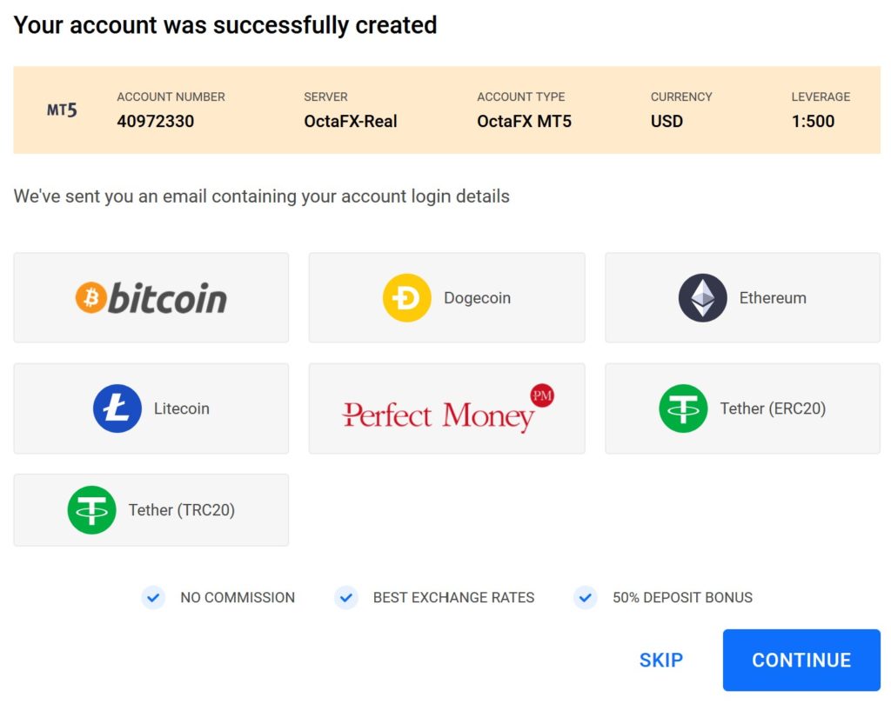This screenshot has width=891, height=704.
Task: Select the Ethereum payment tile
Action: pos(741,297)
